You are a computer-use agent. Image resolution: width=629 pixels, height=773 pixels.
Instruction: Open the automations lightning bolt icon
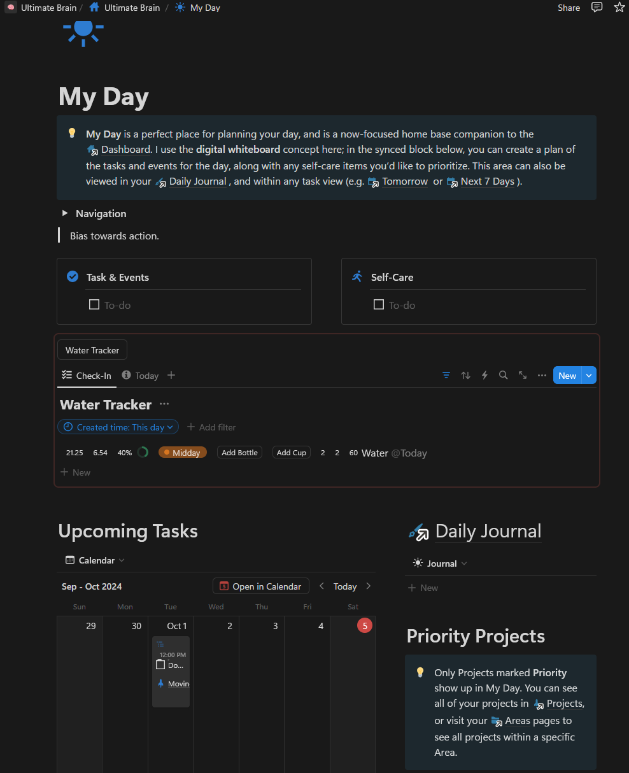point(484,376)
